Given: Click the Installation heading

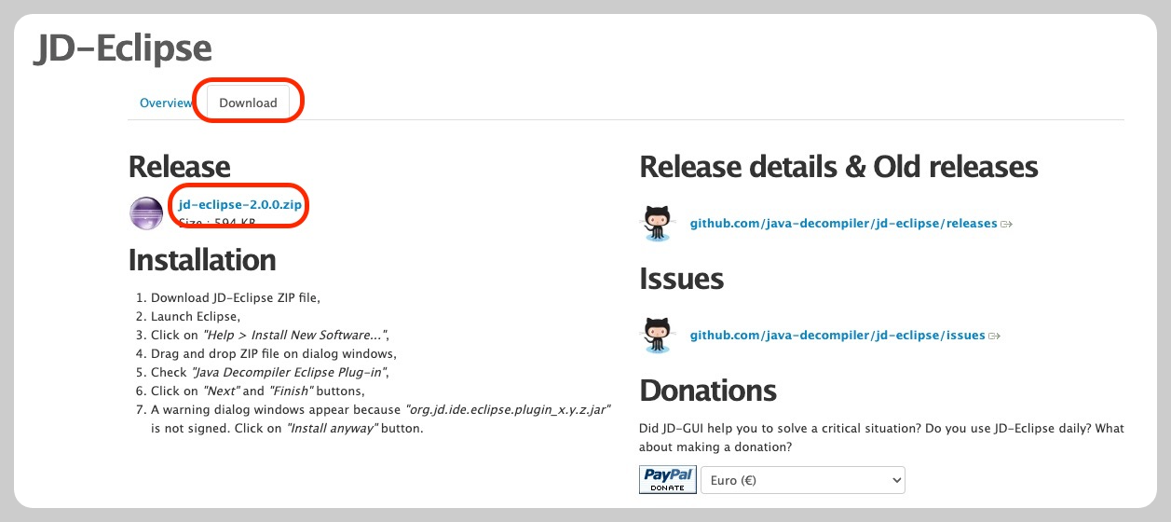Looking at the screenshot, I should [202, 259].
